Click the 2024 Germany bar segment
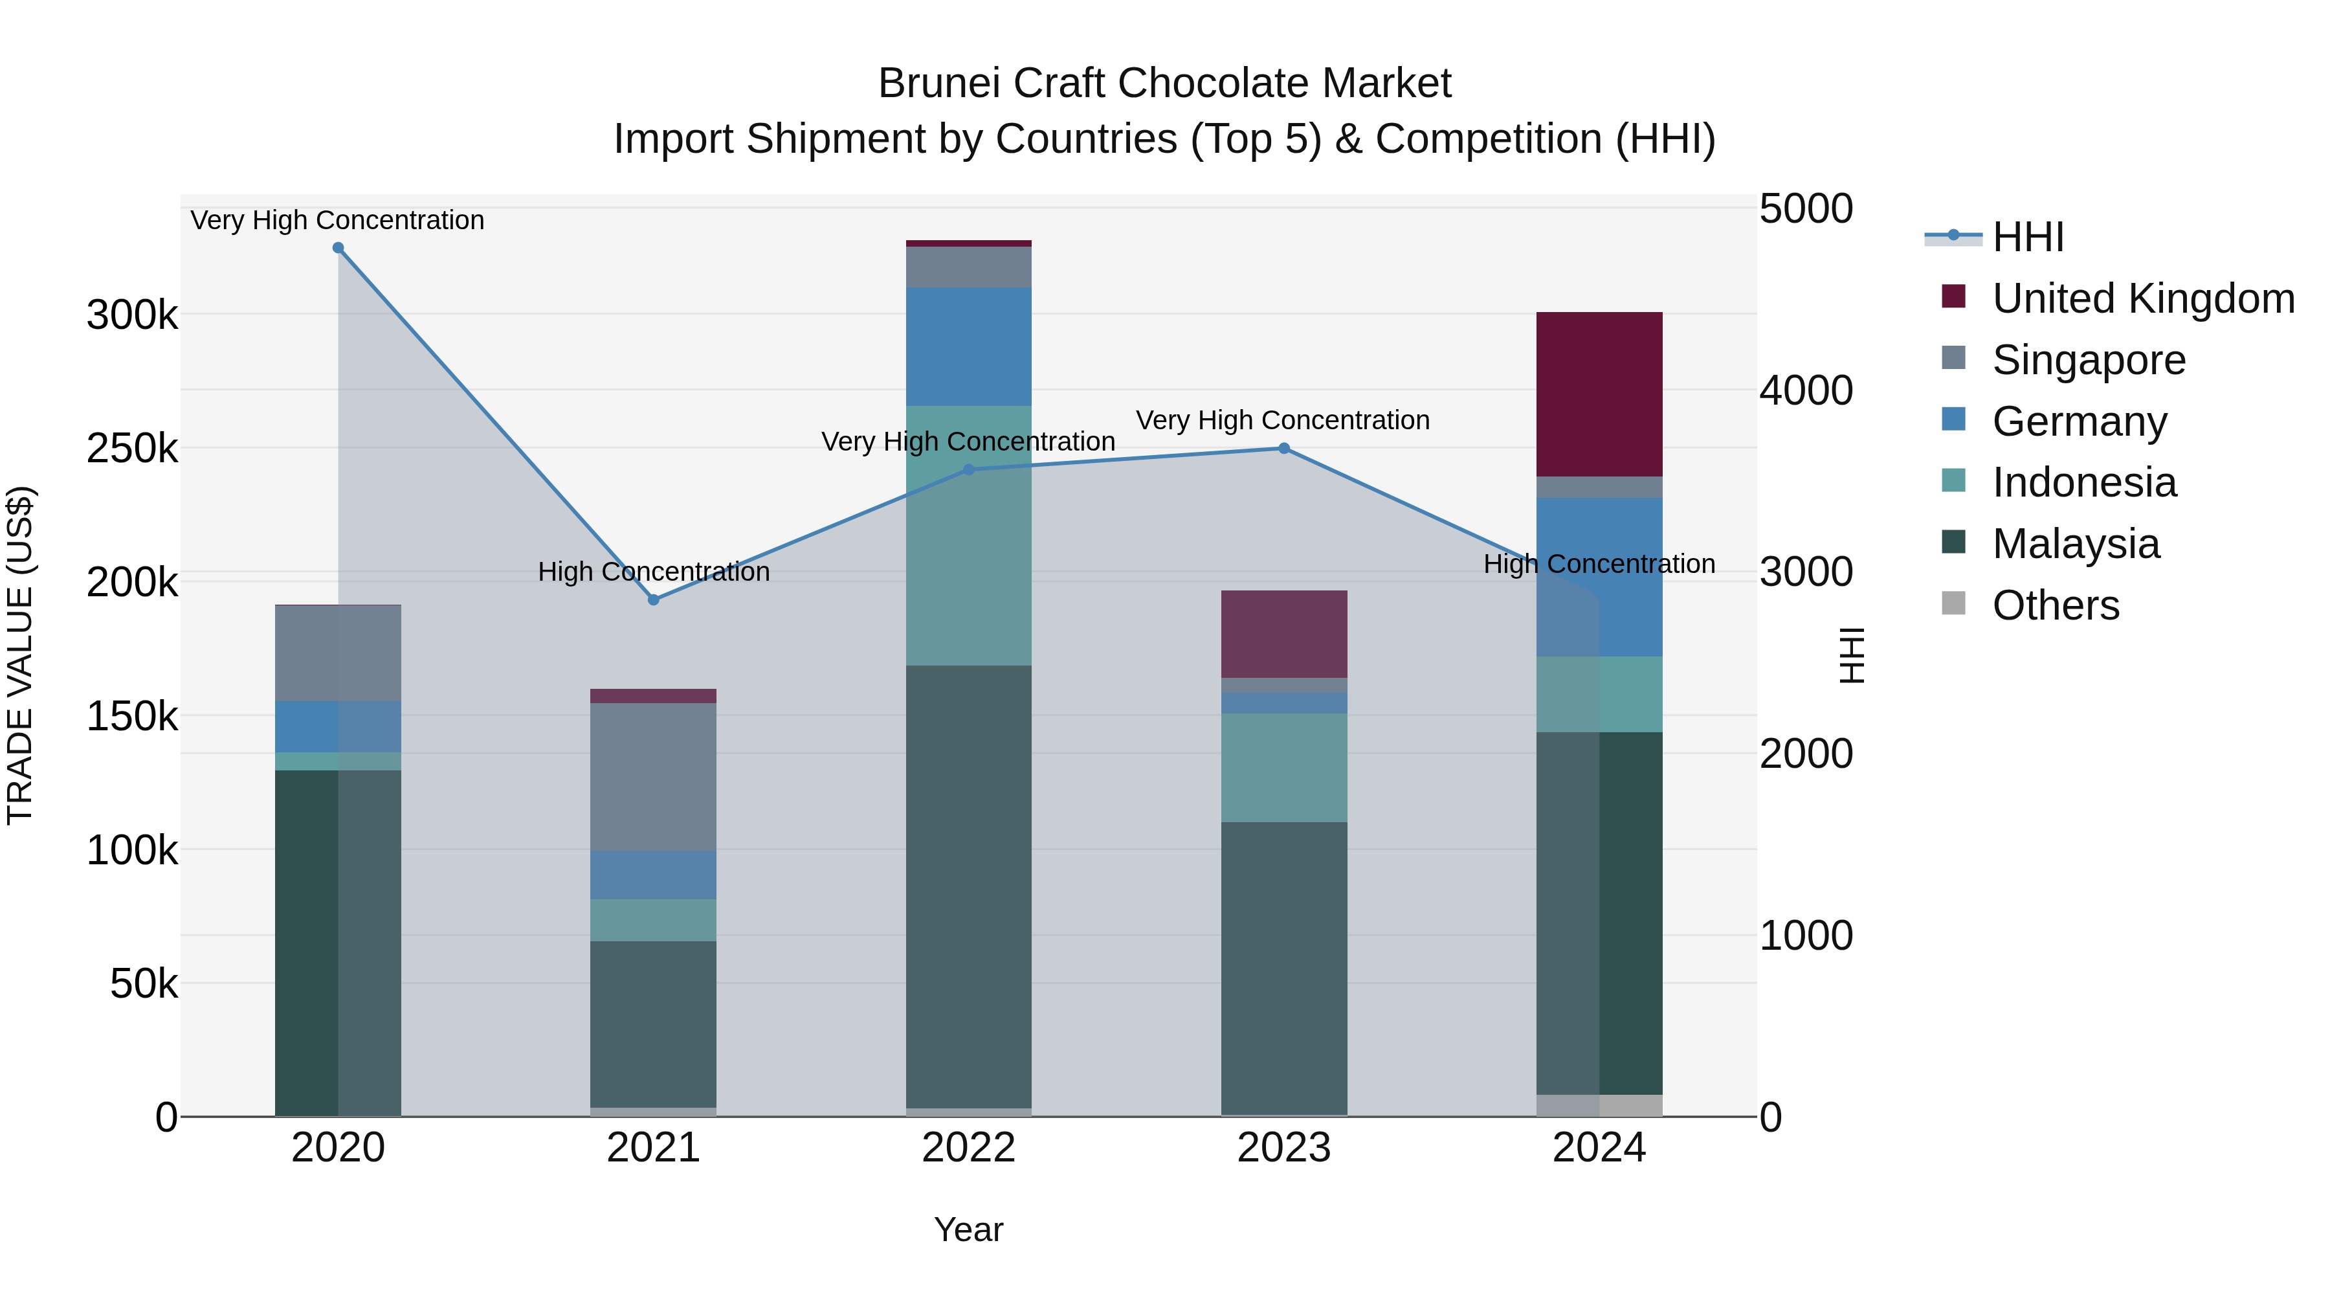 pos(1600,577)
